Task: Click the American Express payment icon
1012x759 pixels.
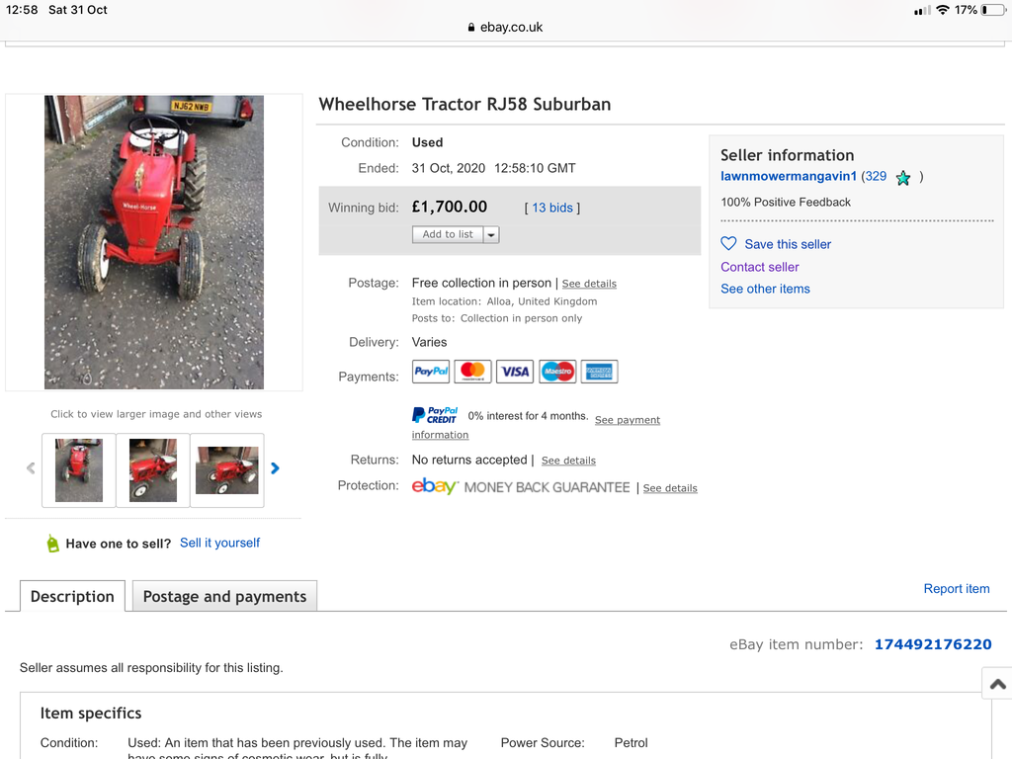Action: pyautogui.click(x=599, y=372)
